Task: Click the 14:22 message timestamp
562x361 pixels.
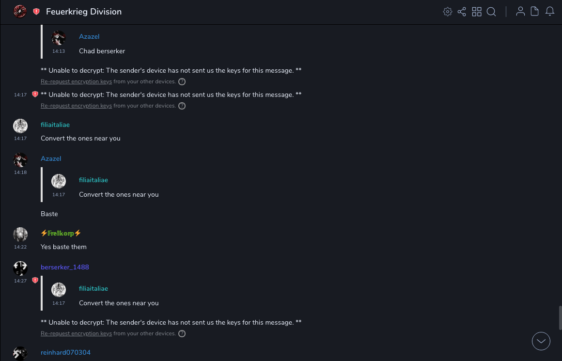Action: coord(20,247)
